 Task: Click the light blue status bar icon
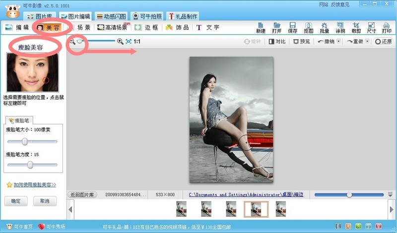pos(368,226)
